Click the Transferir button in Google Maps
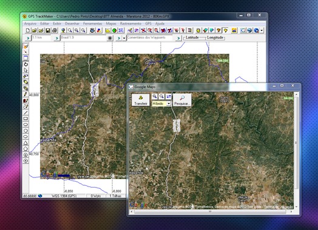Screen dimensions: 318x230 [x=141, y=100]
